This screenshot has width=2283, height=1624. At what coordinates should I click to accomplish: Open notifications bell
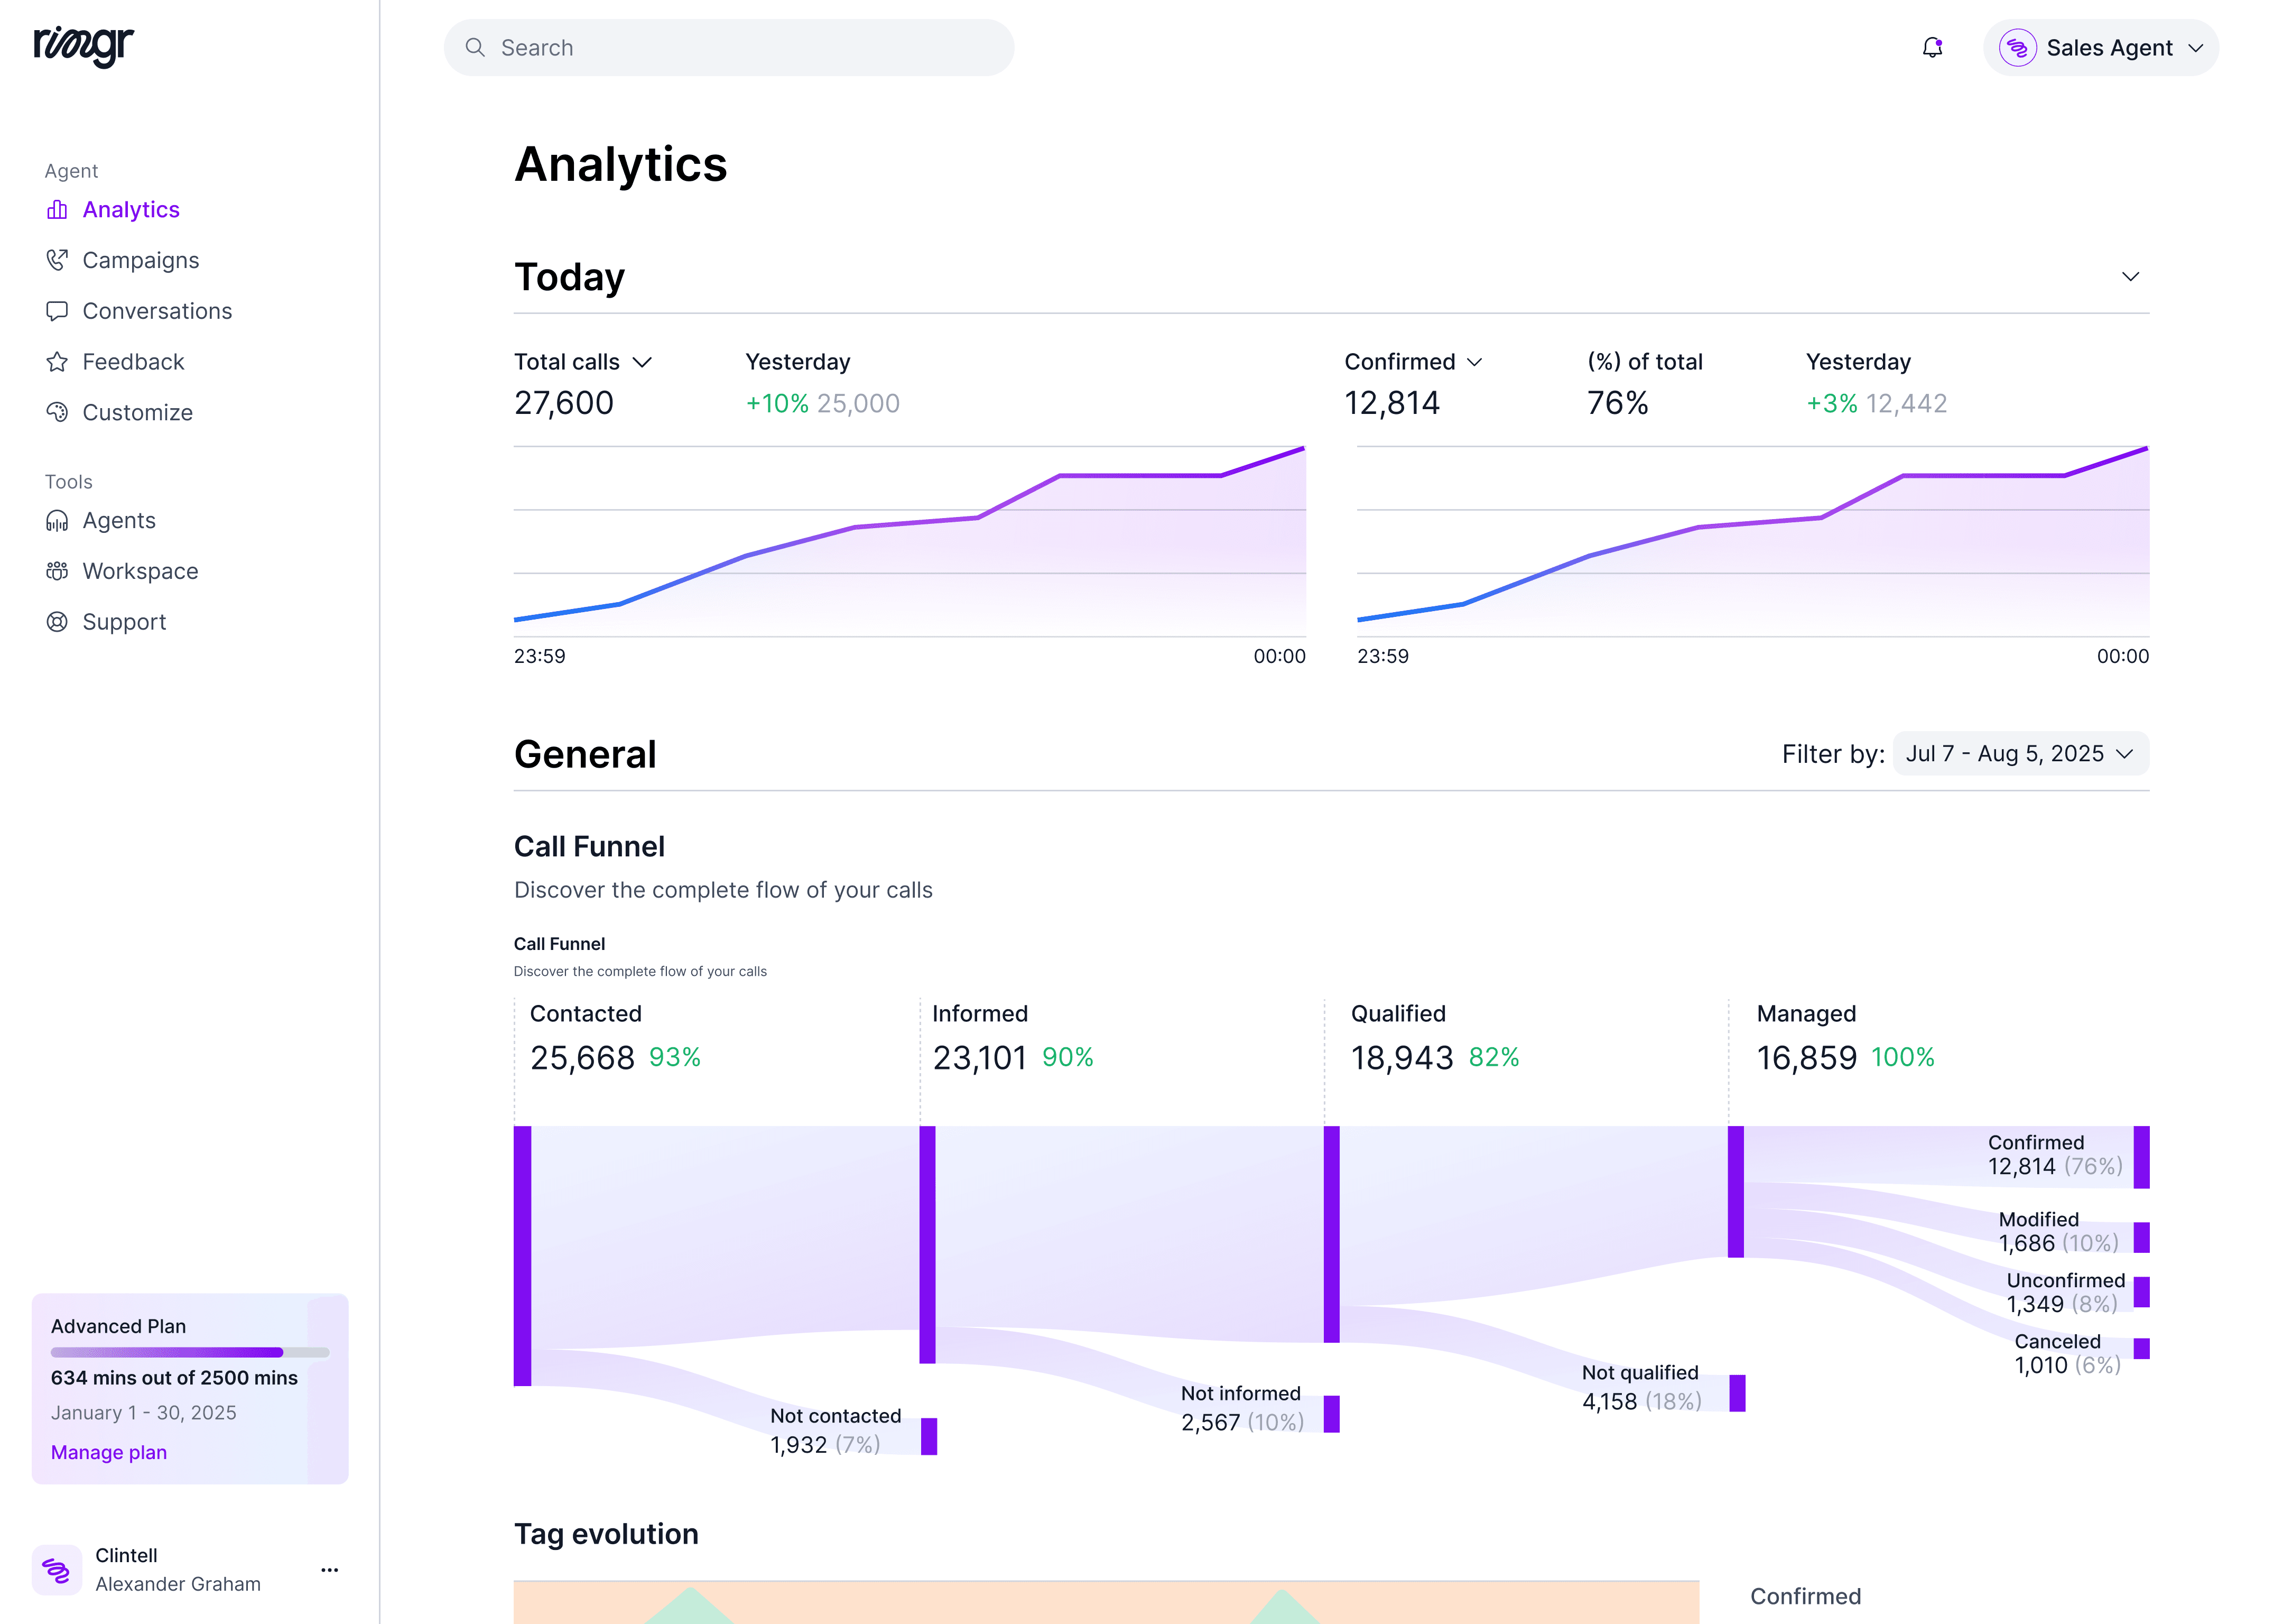pyautogui.click(x=1932, y=48)
